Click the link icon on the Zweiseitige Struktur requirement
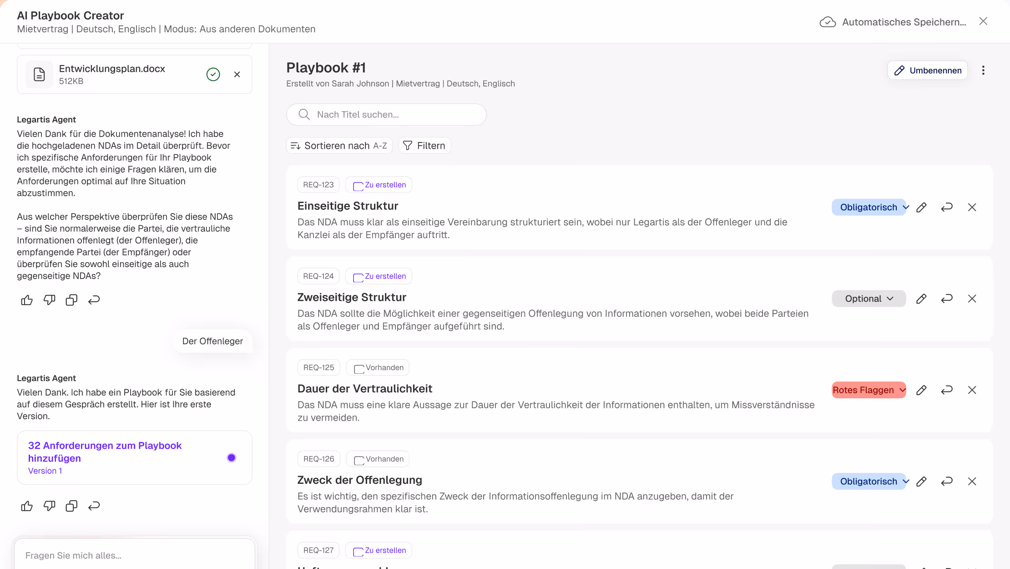Viewport: 1010px width, 569px height. point(947,298)
